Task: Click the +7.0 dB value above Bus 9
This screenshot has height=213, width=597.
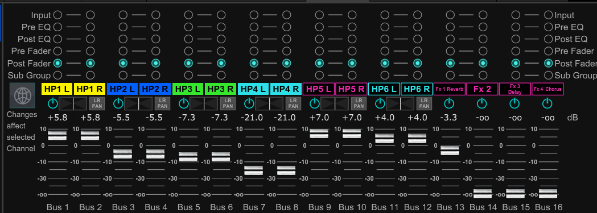Action: coord(319,118)
